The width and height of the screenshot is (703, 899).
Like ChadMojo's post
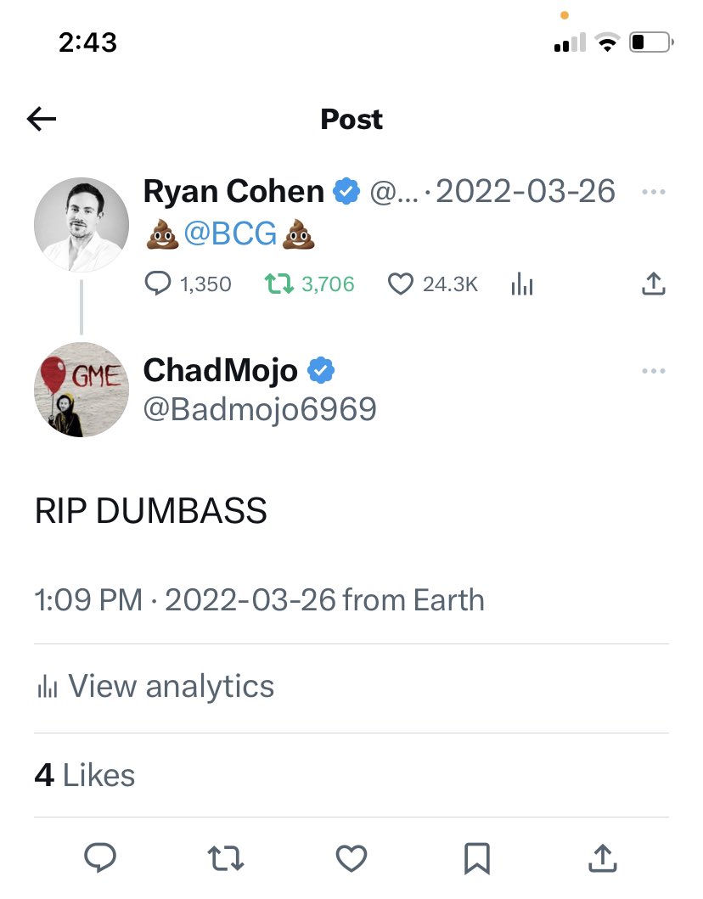351,858
